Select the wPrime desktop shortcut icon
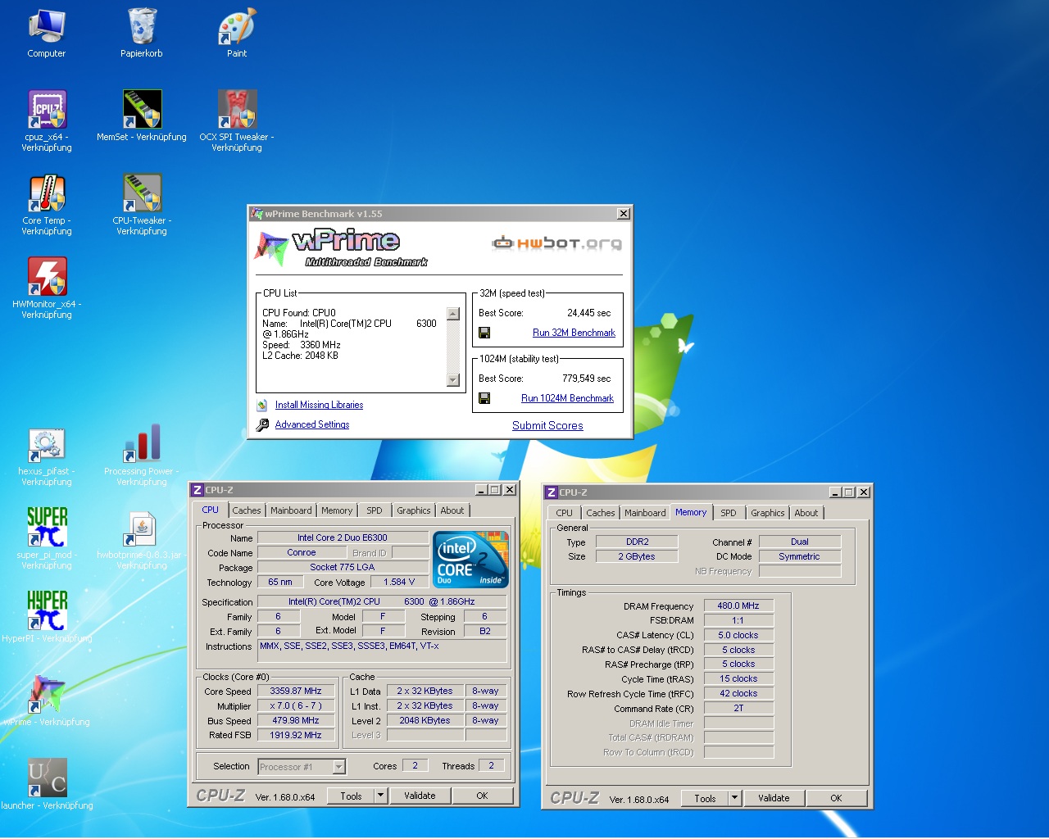Viewport: 1049px width, 839px height. (47, 695)
